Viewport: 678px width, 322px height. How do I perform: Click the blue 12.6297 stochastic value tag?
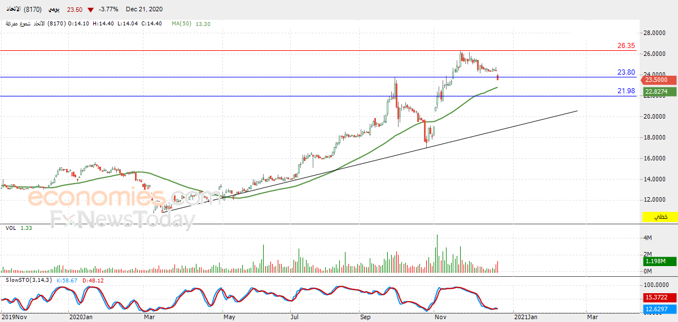coord(659,309)
